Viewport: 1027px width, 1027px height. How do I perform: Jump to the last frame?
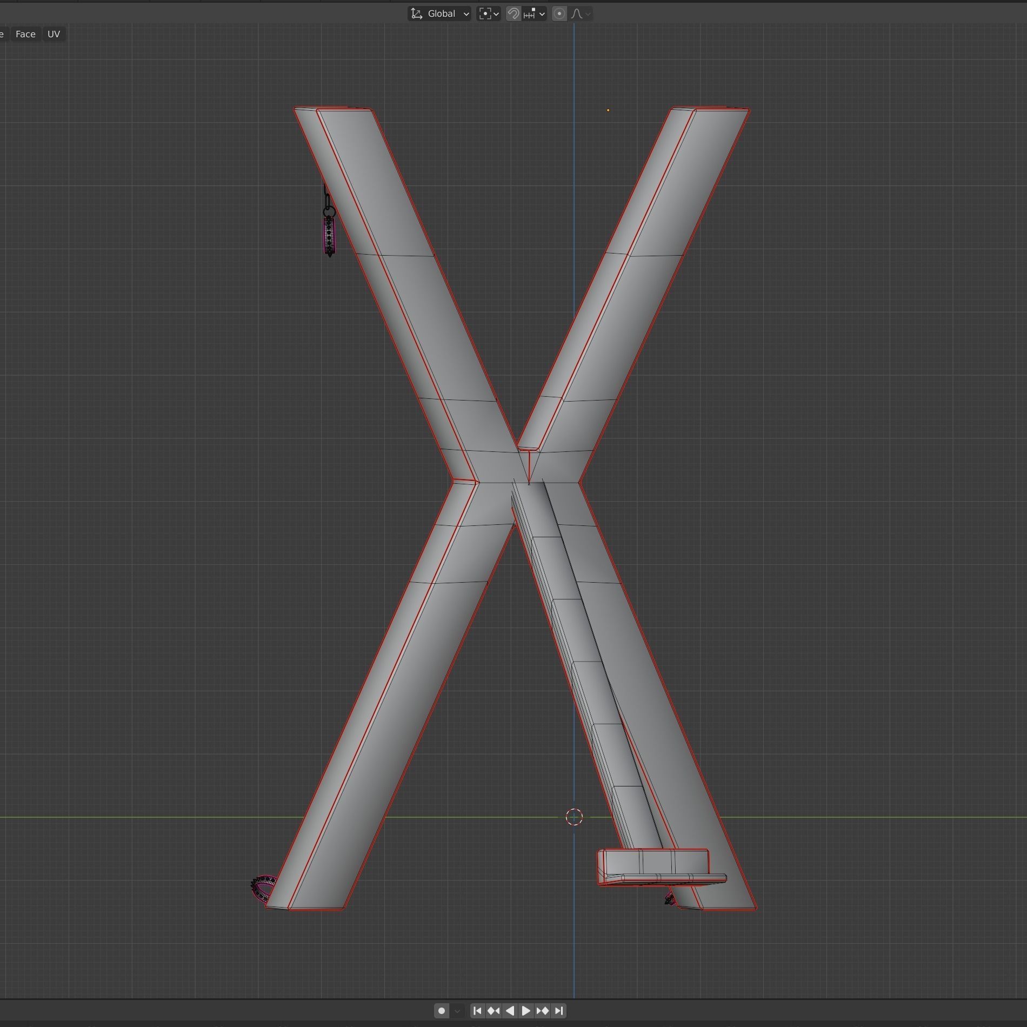pyautogui.click(x=559, y=1011)
